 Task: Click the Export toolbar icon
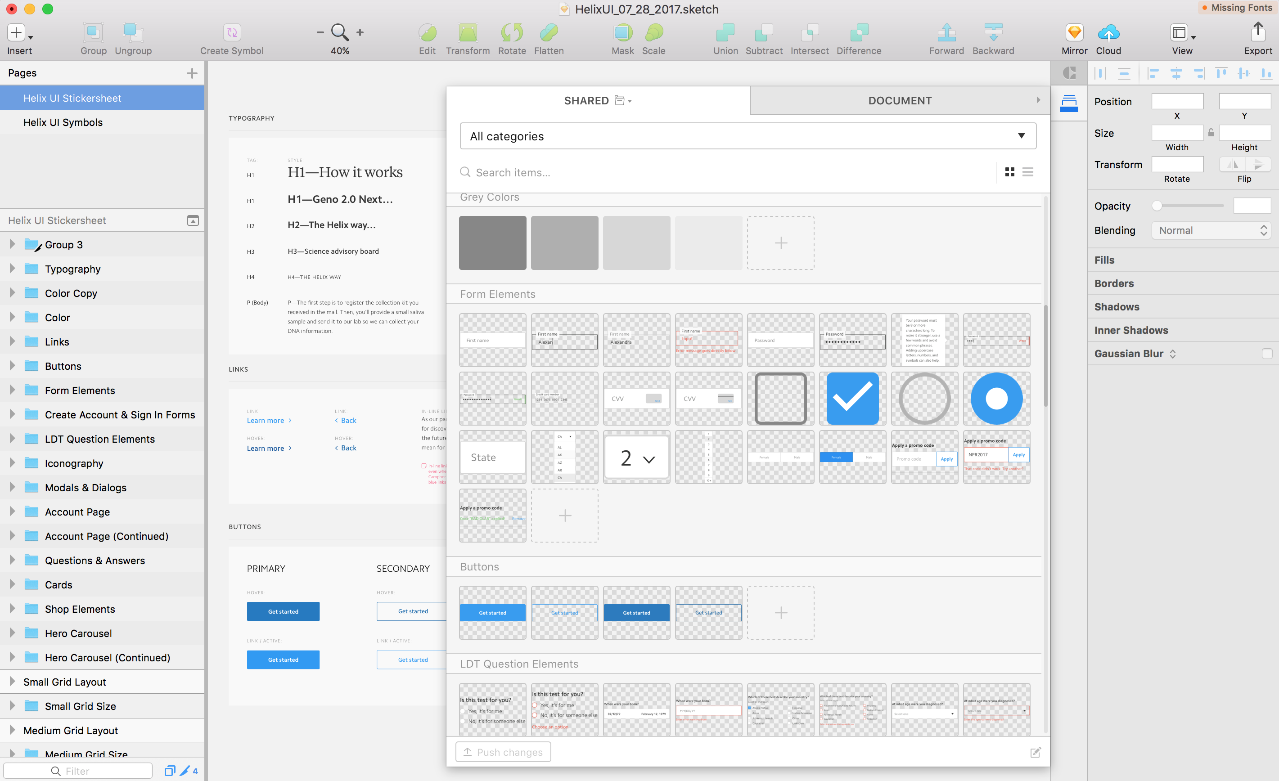click(x=1258, y=31)
